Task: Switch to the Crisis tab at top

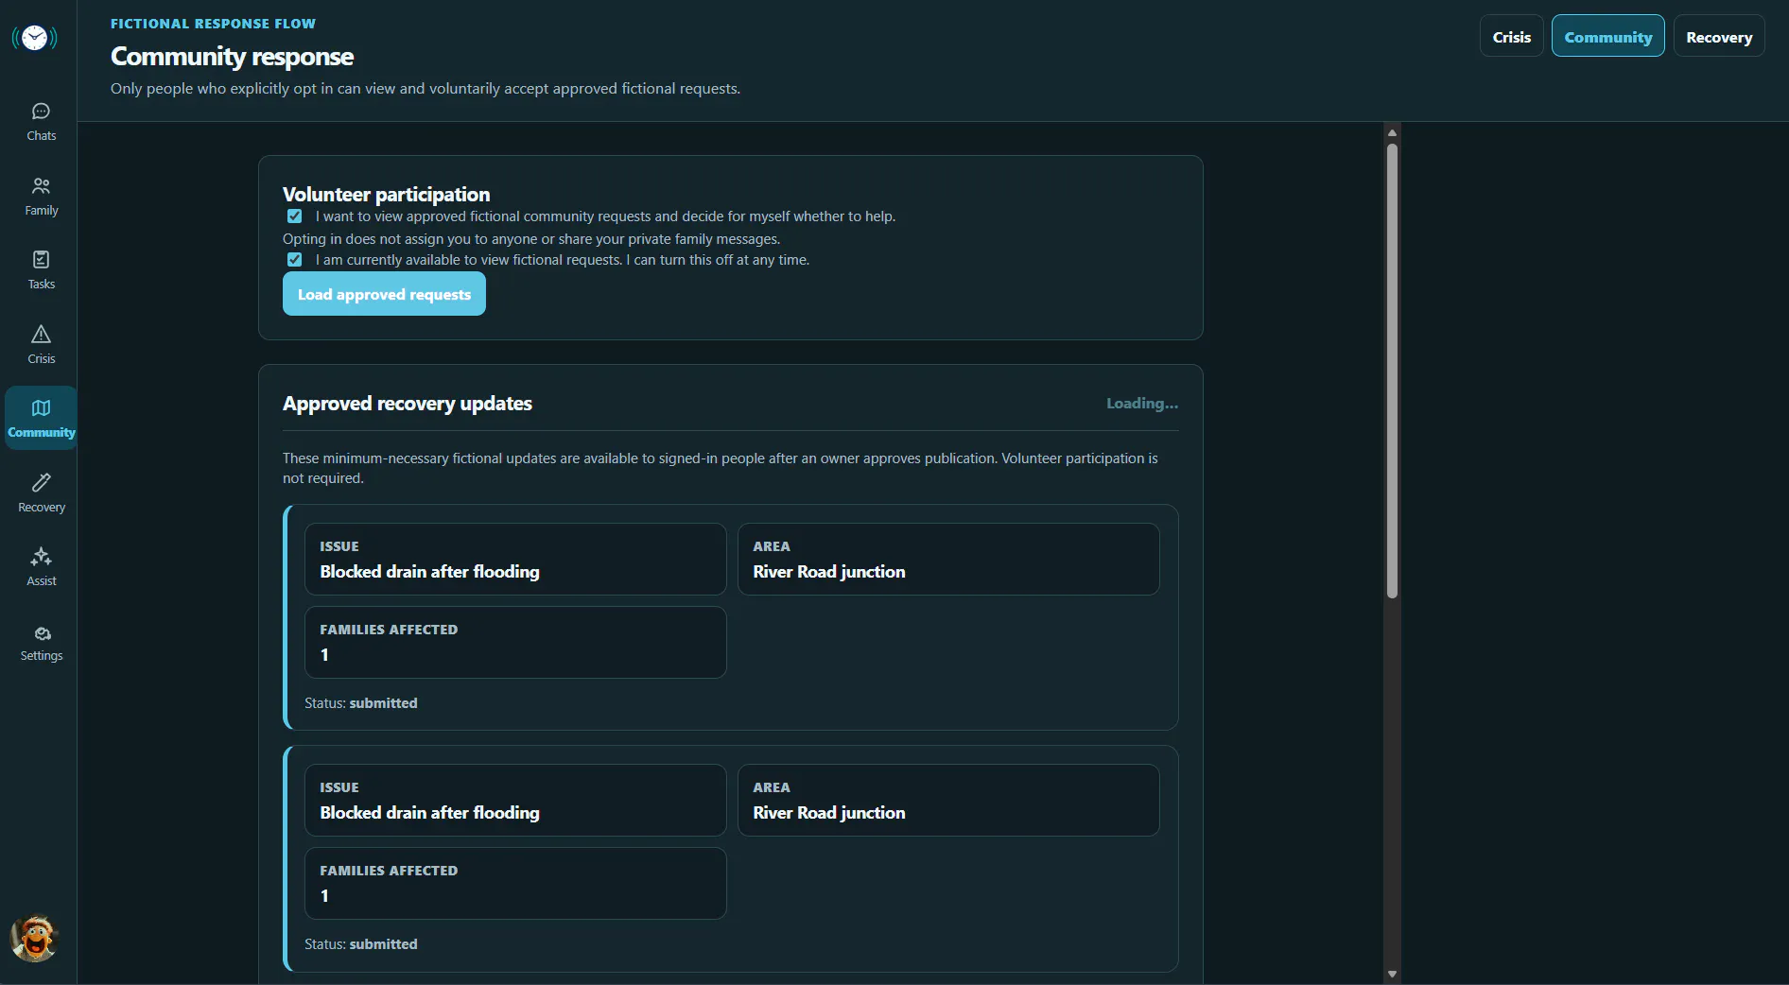Action: (1511, 37)
